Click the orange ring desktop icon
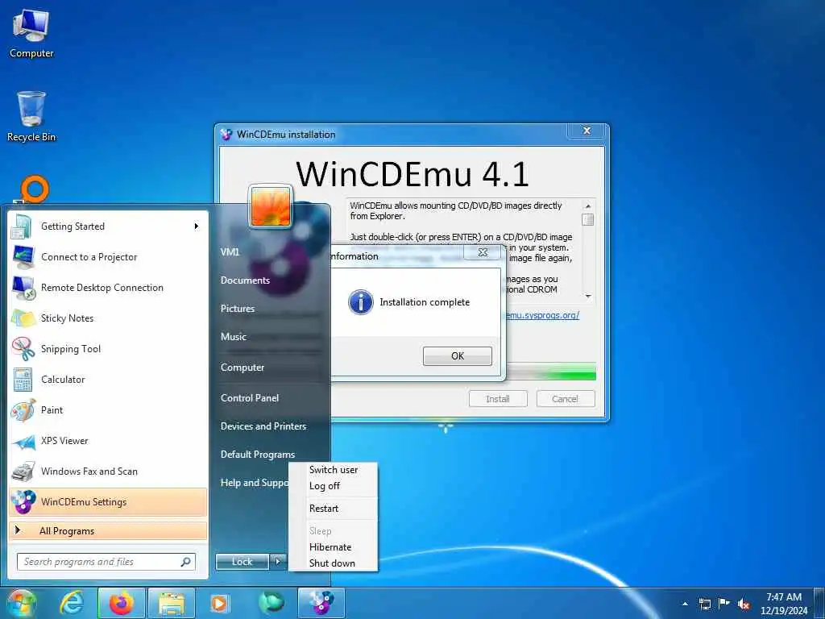 point(35,189)
